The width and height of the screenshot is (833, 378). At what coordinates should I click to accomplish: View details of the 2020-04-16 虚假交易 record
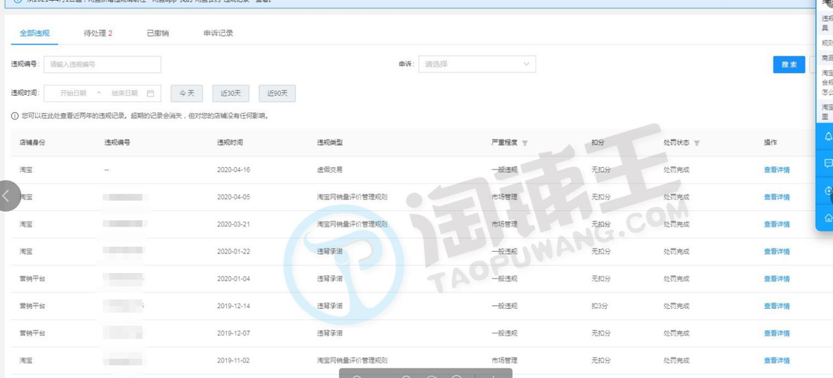pyautogui.click(x=776, y=169)
